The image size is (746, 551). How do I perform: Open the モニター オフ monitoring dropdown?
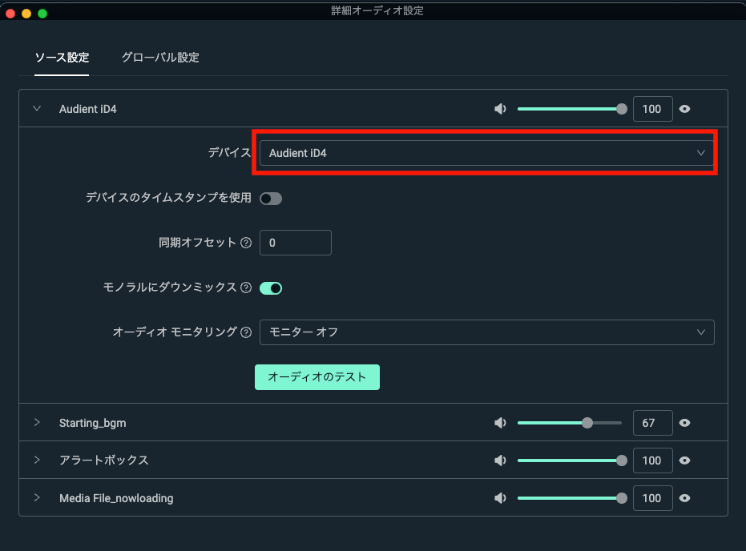[486, 332]
